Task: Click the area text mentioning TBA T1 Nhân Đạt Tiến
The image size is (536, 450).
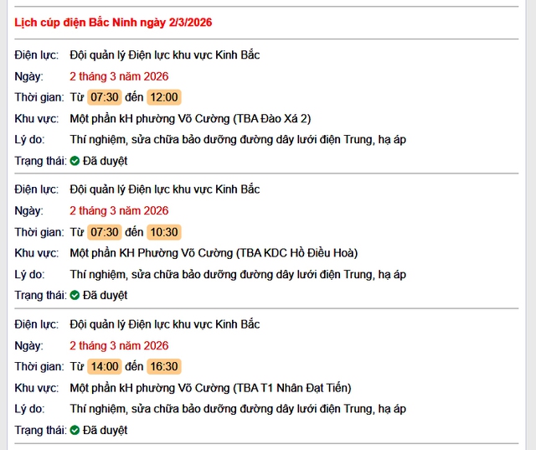Action: coord(210,387)
